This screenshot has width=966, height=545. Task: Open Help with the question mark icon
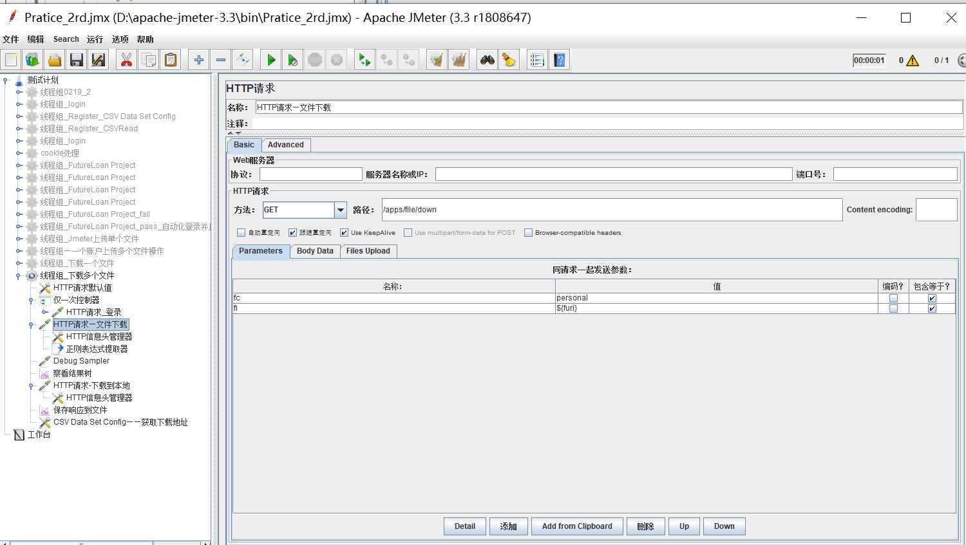pyautogui.click(x=560, y=60)
